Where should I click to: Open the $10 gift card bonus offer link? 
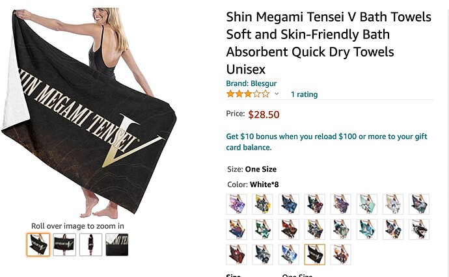[327, 142]
